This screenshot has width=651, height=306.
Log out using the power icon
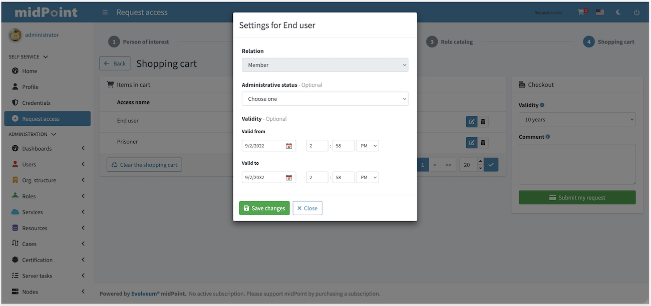[636, 12]
